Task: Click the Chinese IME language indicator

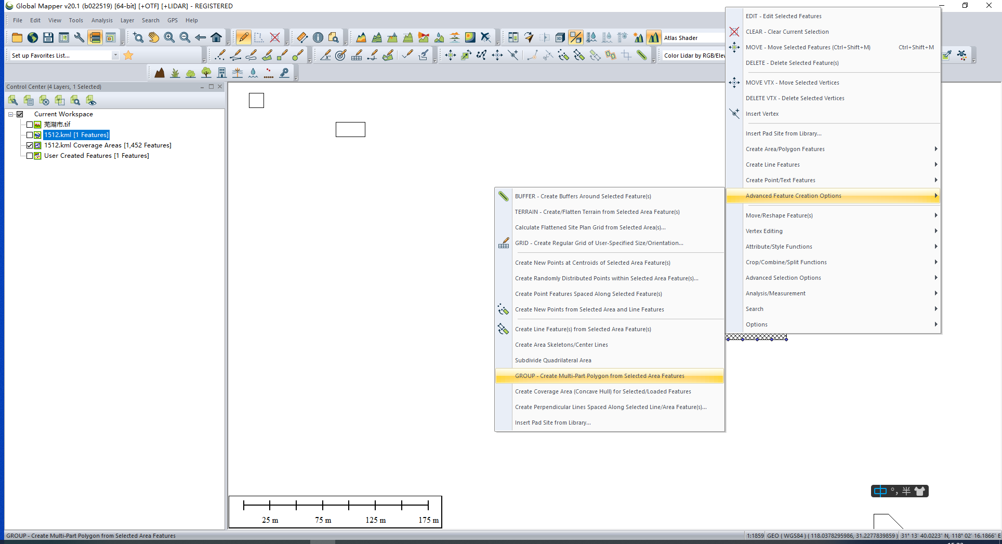Action: pyautogui.click(x=880, y=491)
